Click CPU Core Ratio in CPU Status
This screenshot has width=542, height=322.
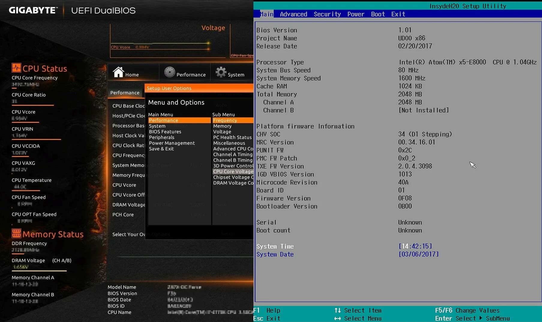(28, 95)
